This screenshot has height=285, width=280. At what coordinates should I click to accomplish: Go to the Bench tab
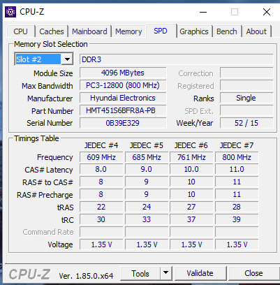pyautogui.click(x=227, y=31)
